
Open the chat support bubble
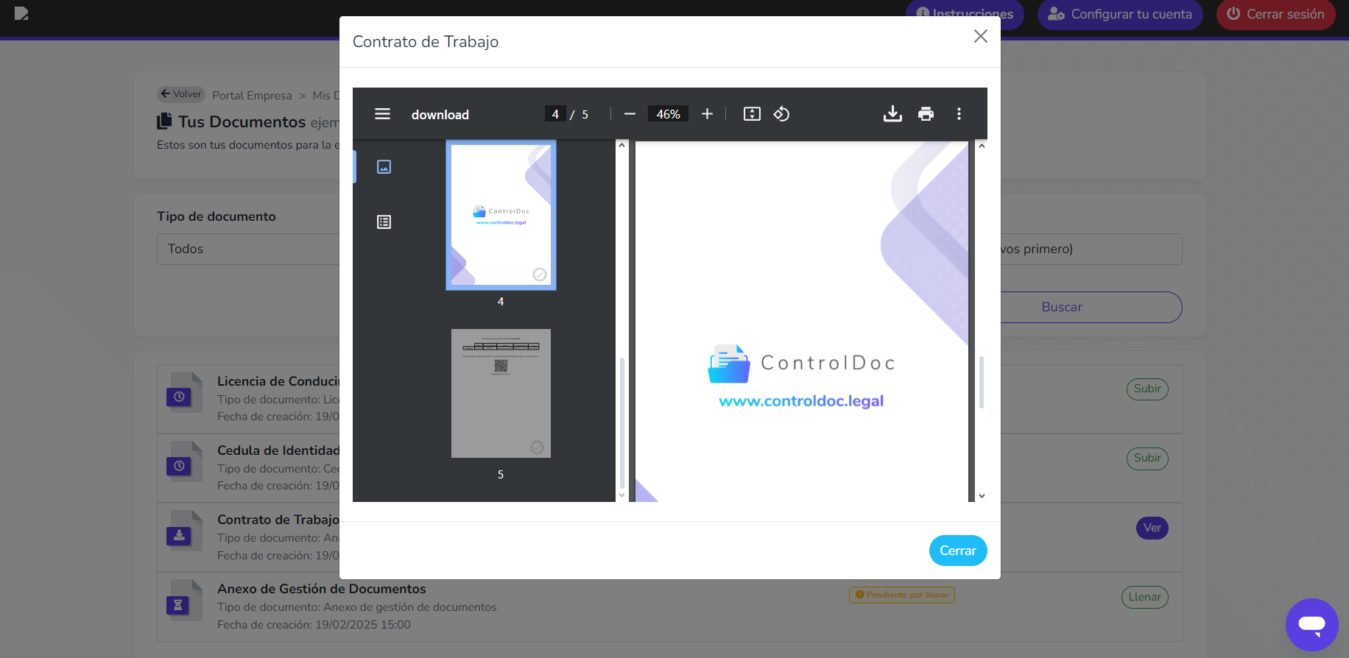pos(1312,624)
